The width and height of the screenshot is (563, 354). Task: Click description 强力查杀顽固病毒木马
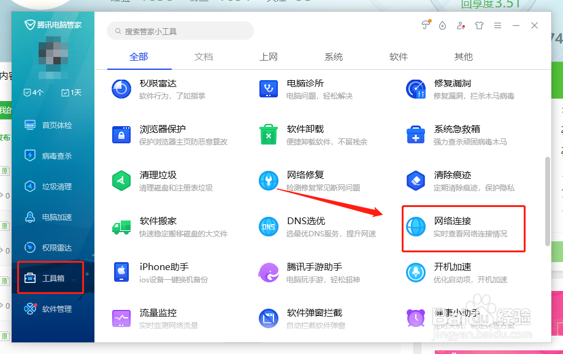click(x=470, y=142)
